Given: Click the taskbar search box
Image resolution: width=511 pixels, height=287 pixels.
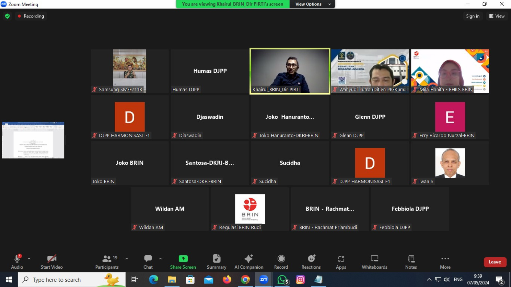Looking at the screenshot, I should coord(72,280).
